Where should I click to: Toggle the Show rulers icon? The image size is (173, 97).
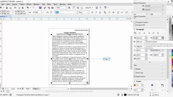pyautogui.click(x=74, y=8)
